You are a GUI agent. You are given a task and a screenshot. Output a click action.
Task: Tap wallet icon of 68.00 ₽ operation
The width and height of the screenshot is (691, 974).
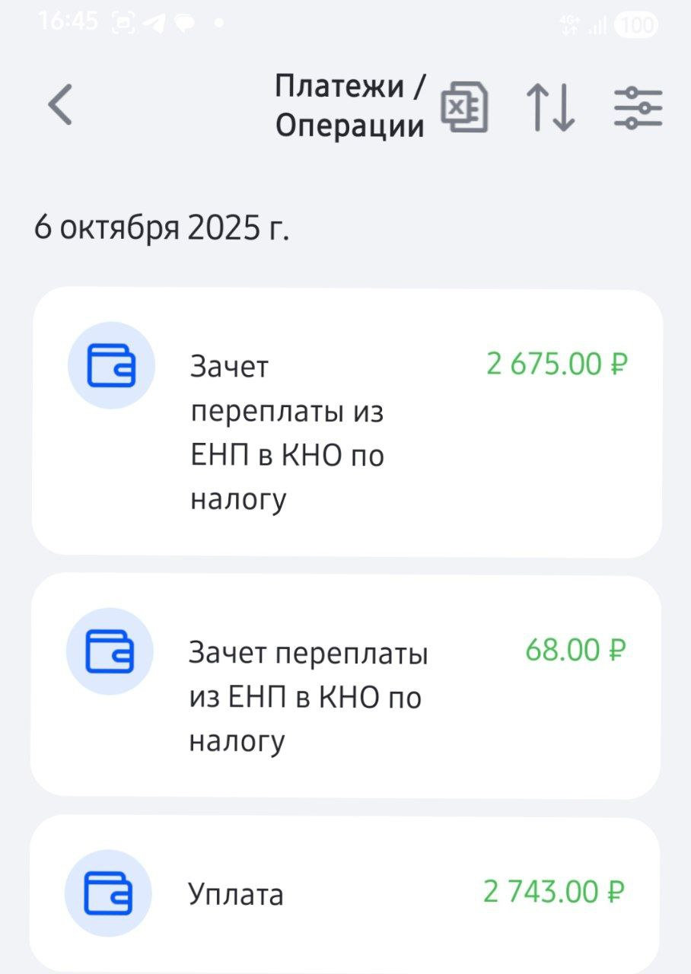click(110, 652)
